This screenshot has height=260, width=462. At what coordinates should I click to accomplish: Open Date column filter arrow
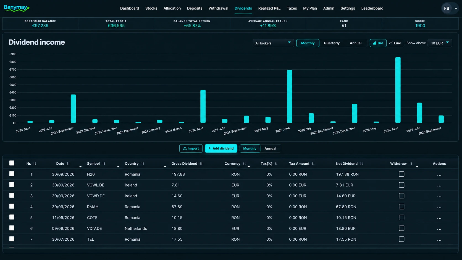point(80,167)
